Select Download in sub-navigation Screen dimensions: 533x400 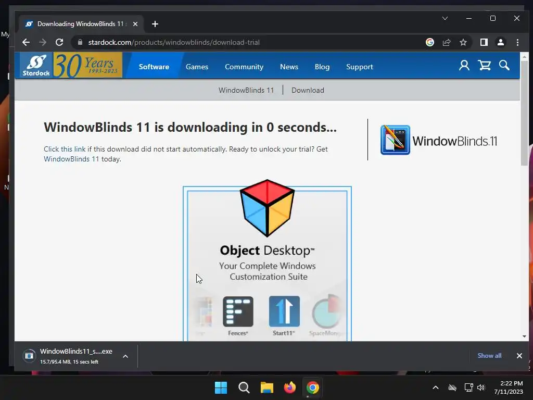click(308, 90)
